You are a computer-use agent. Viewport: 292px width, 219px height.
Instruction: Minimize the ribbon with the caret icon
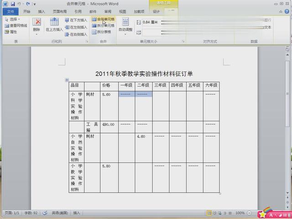pos(281,12)
